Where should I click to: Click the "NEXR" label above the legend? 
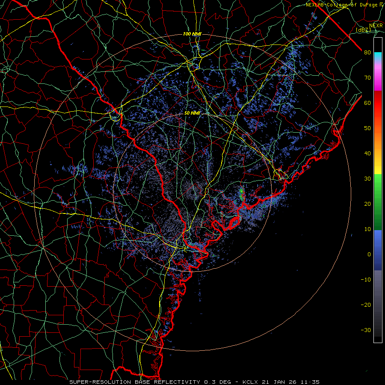click(x=376, y=26)
